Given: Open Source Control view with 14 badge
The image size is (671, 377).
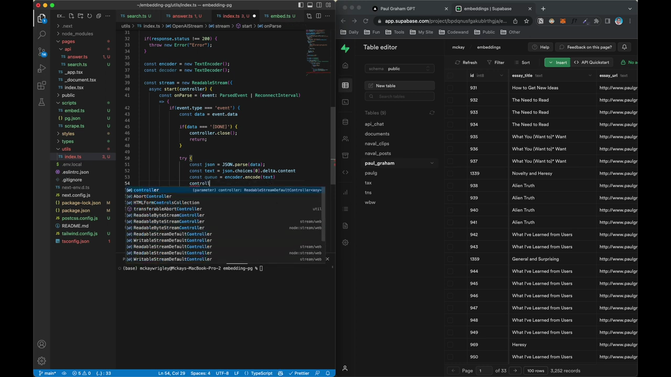Looking at the screenshot, I should (x=41, y=52).
